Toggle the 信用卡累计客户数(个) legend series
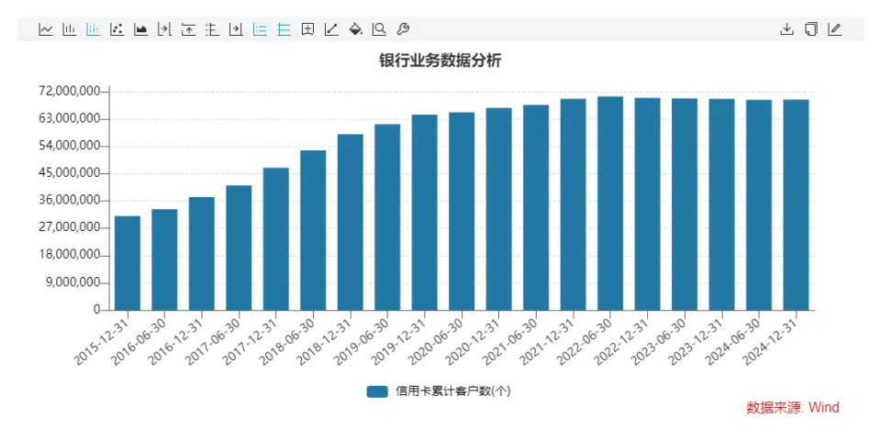The width and height of the screenshot is (881, 441). 439,391
